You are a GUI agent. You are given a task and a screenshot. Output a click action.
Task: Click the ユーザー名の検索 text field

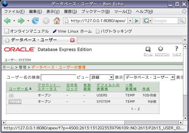[x=58, y=77]
